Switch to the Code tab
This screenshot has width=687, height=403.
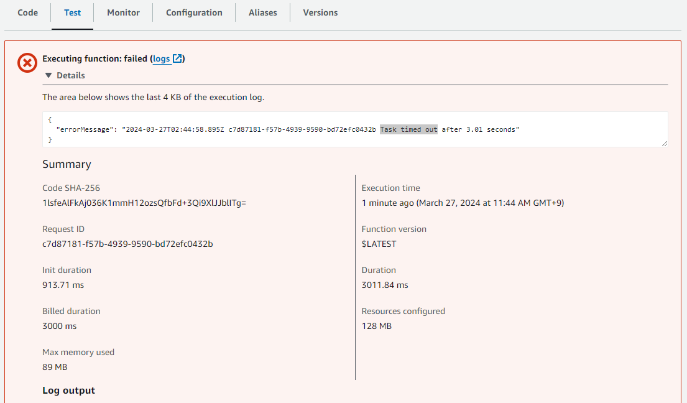pyautogui.click(x=27, y=12)
